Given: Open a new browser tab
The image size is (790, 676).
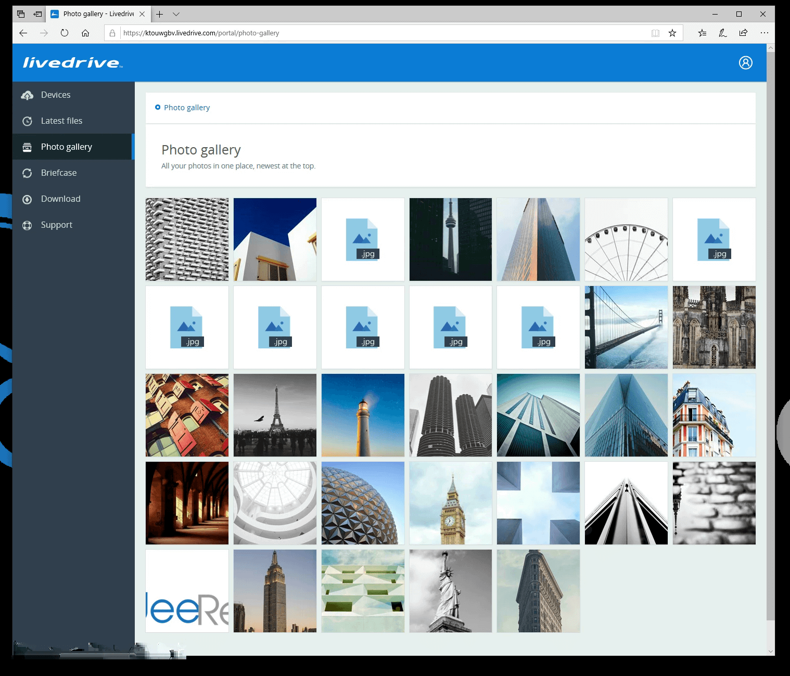Looking at the screenshot, I should click(x=160, y=14).
